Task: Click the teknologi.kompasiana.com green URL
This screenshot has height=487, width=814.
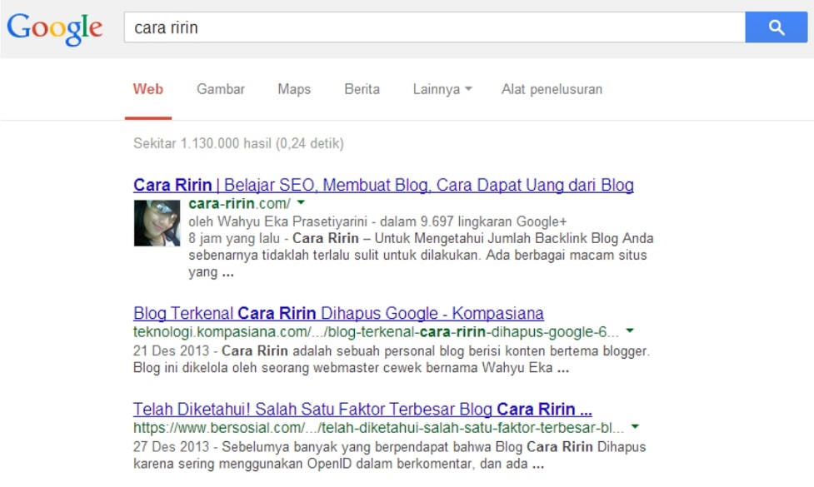Action: (x=376, y=332)
